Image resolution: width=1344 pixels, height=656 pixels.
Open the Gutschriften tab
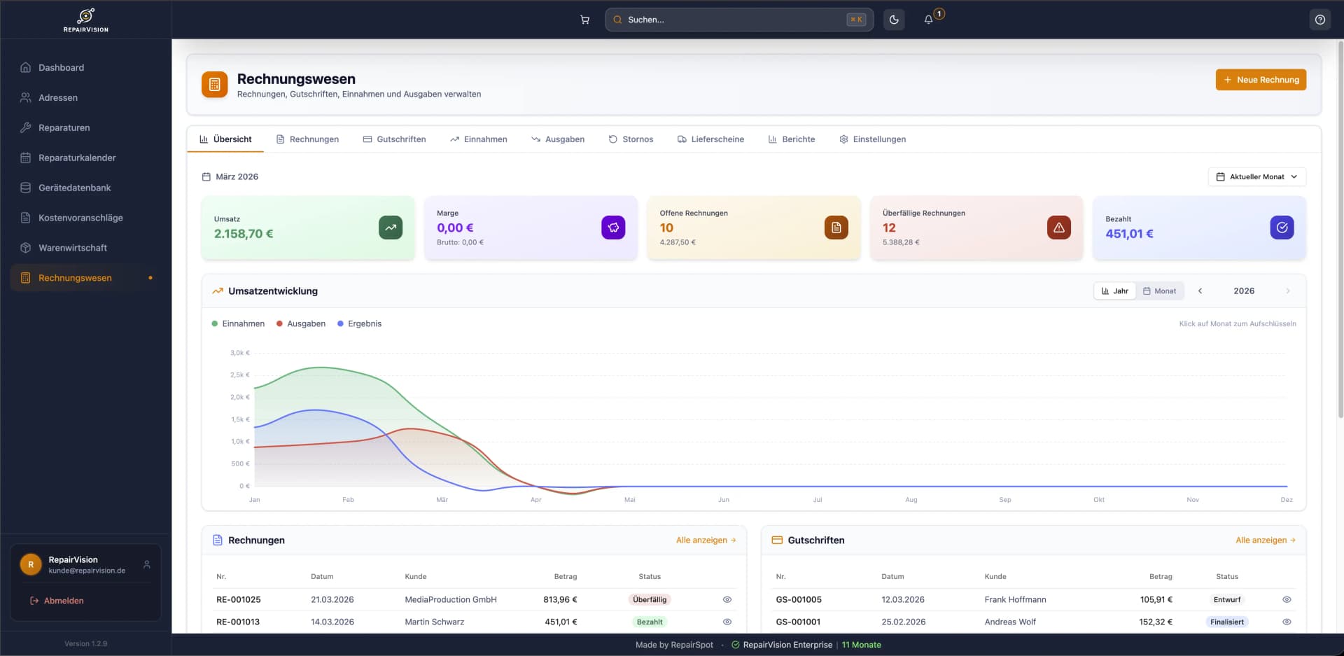(x=394, y=139)
